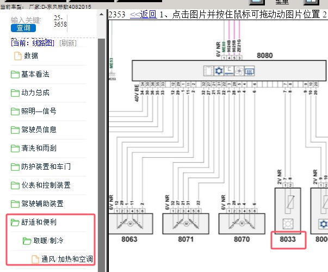The image size is (328, 272).
Task: Click the 8033 component label
Action: point(288,239)
